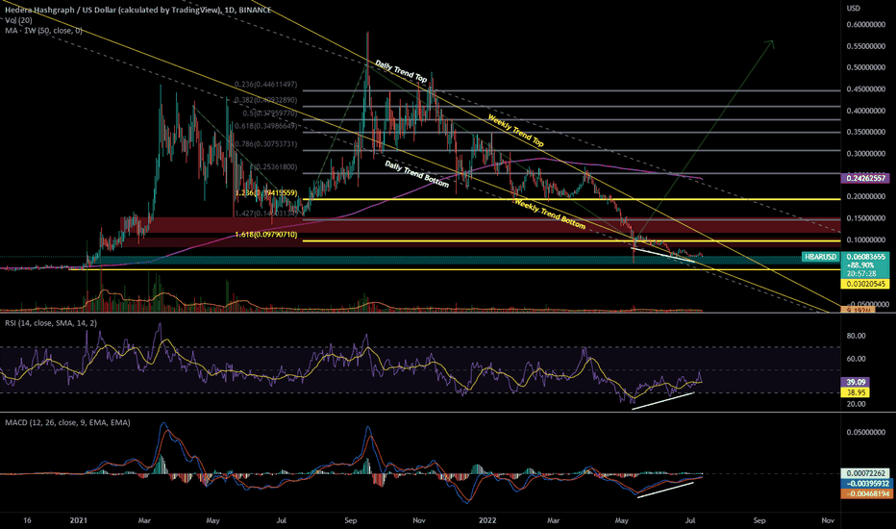This screenshot has width=896, height=529.
Task: Select the Weekly Trend Top annotation
Action: coord(515,131)
